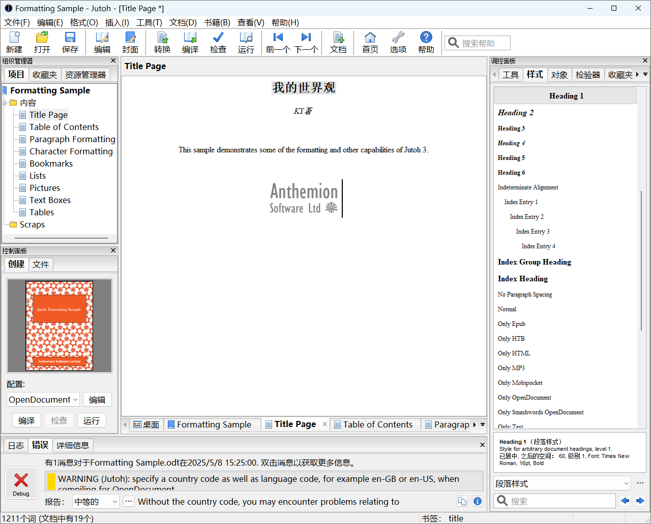Click the book cover thumbnail
The image size is (651, 524).
coord(60,325)
